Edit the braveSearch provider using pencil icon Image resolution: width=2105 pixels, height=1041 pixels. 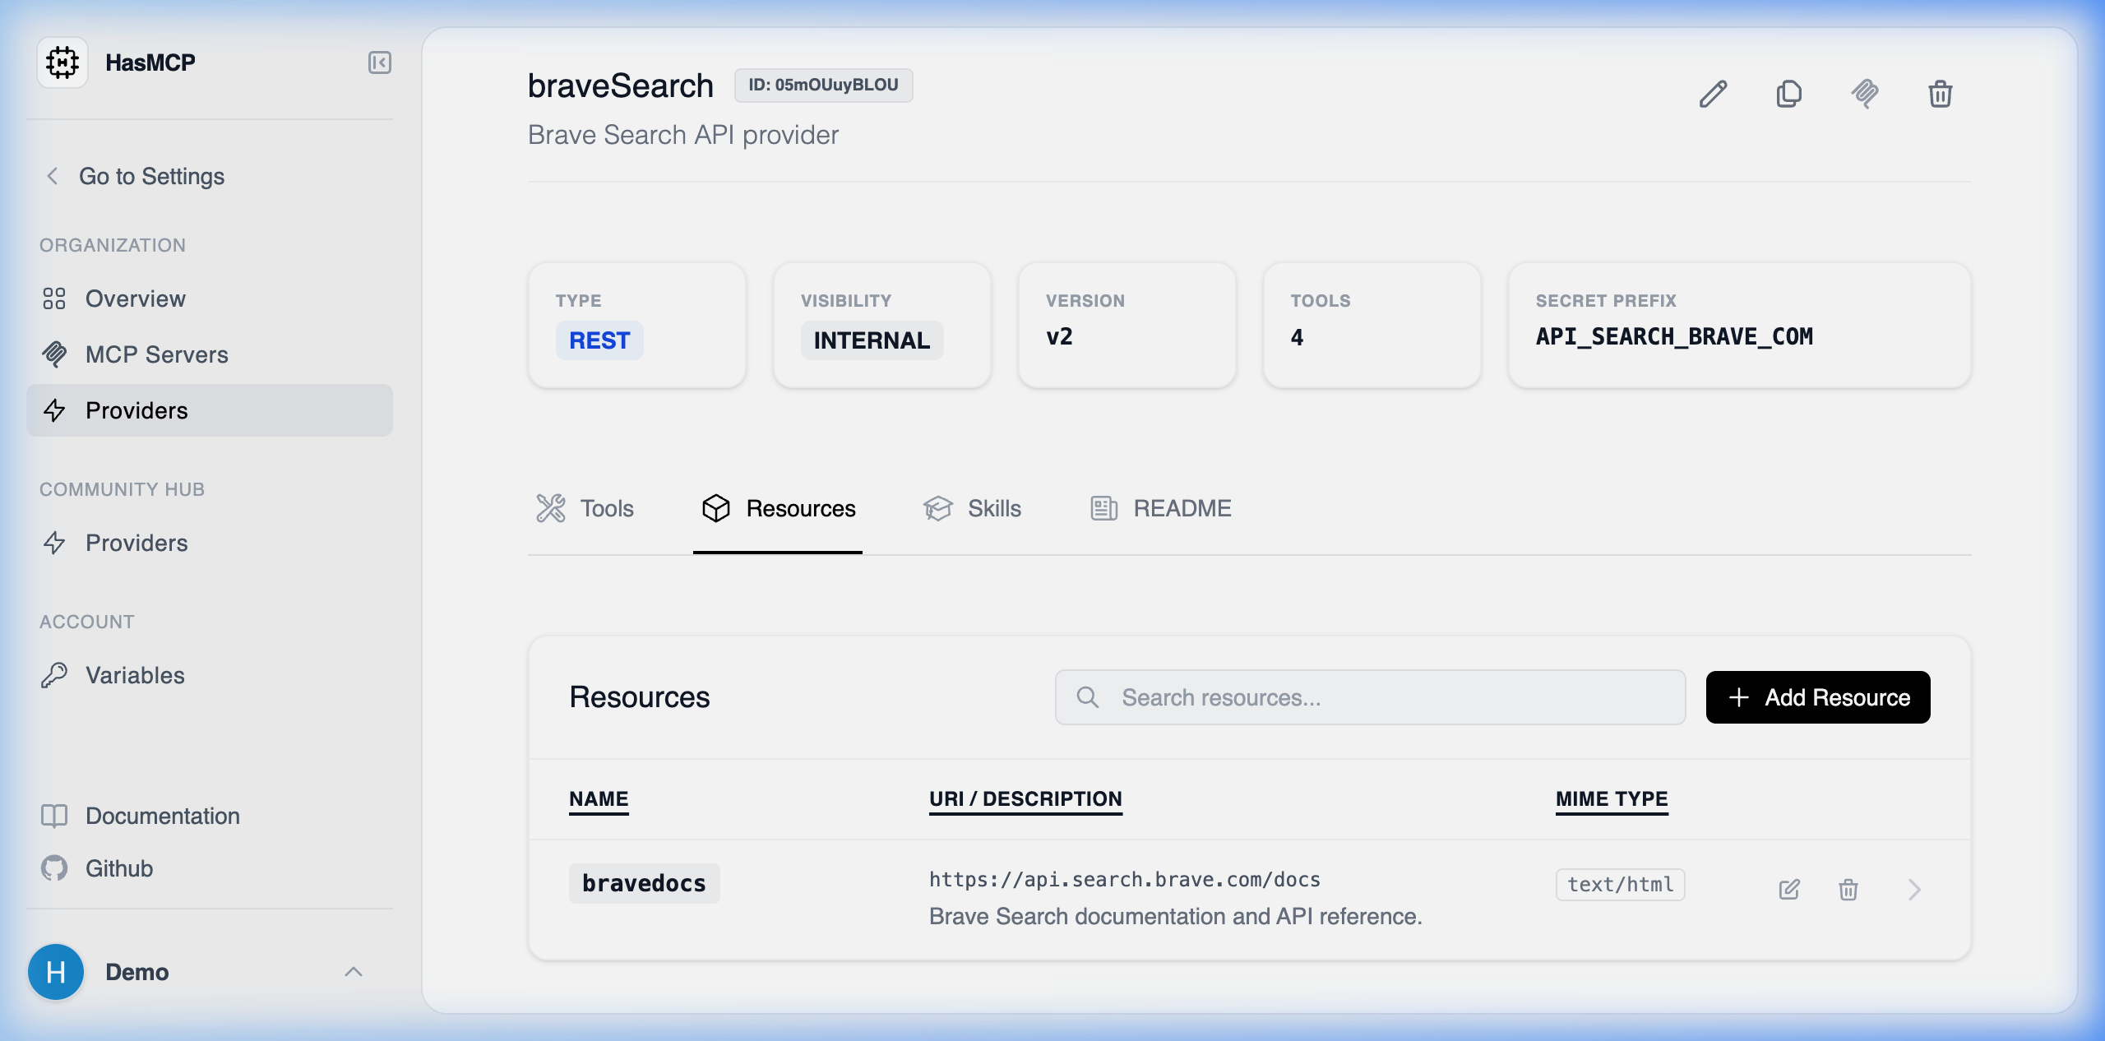(1714, 94)
